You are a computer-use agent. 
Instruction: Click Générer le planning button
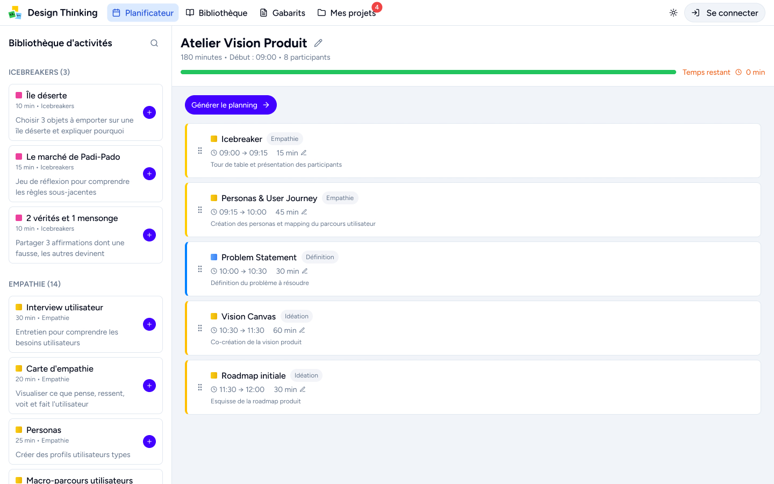click(231, 105)
